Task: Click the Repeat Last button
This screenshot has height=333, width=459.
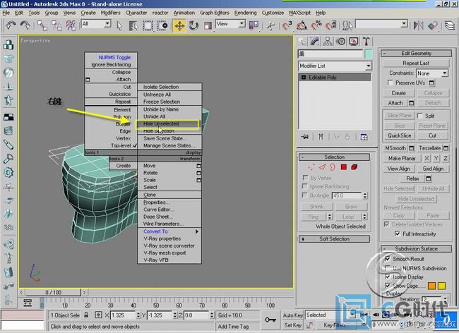Action: point(416,63)
